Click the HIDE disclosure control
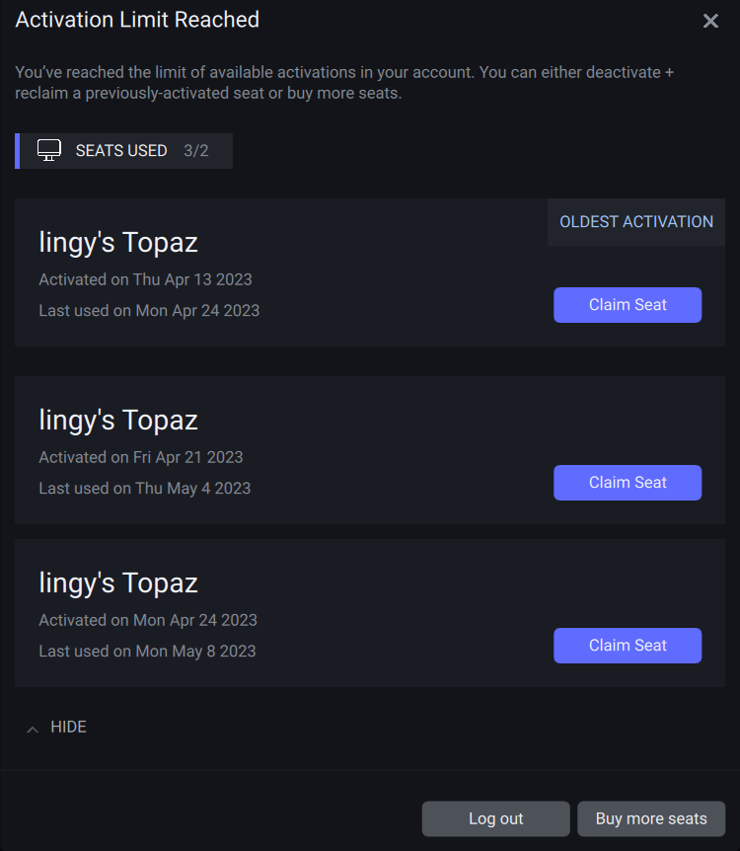The width and height of the screenshot is (740, 851). (68, 727)
